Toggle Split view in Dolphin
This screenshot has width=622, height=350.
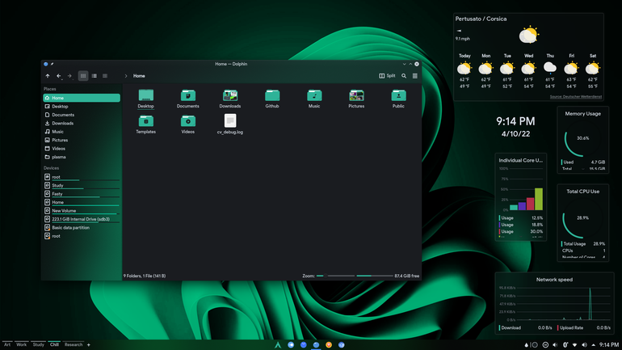coord(387,76)
